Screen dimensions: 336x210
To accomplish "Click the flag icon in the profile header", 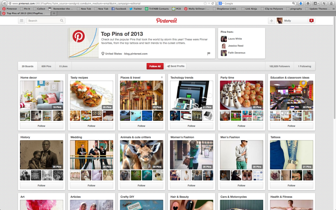I will tap(209, 54).
